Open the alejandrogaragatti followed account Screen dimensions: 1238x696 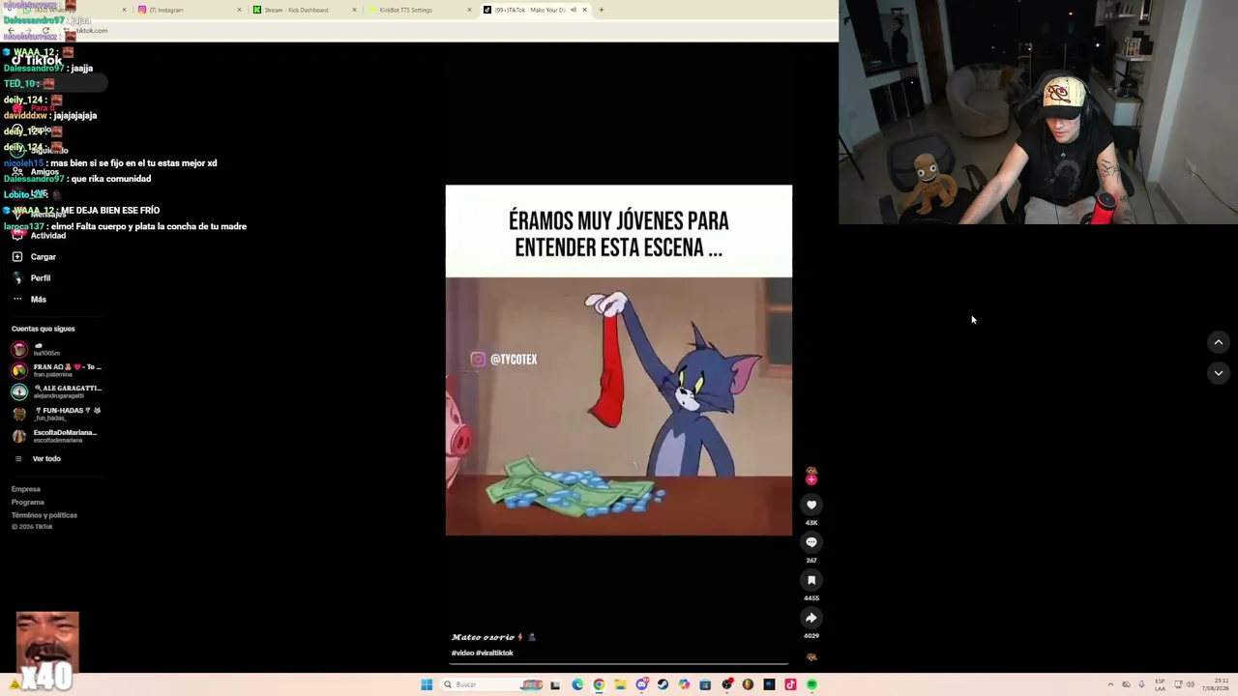56,391
